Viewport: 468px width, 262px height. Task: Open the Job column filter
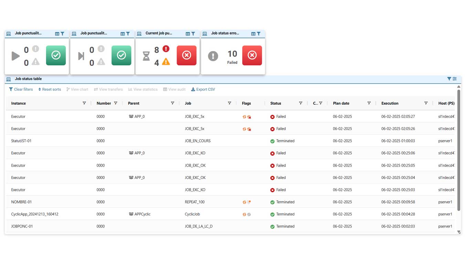(x=230, y=103)
